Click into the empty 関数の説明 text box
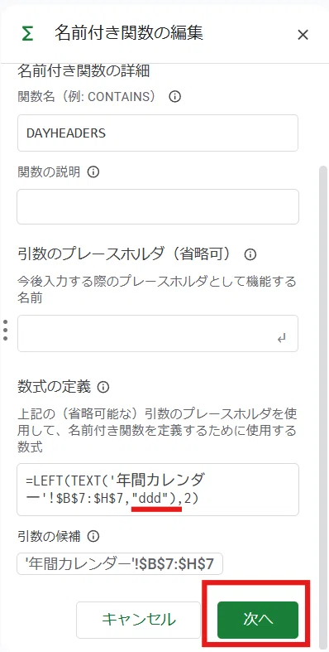Viewport: 329px width, 652px height. [x=158, y=206]
